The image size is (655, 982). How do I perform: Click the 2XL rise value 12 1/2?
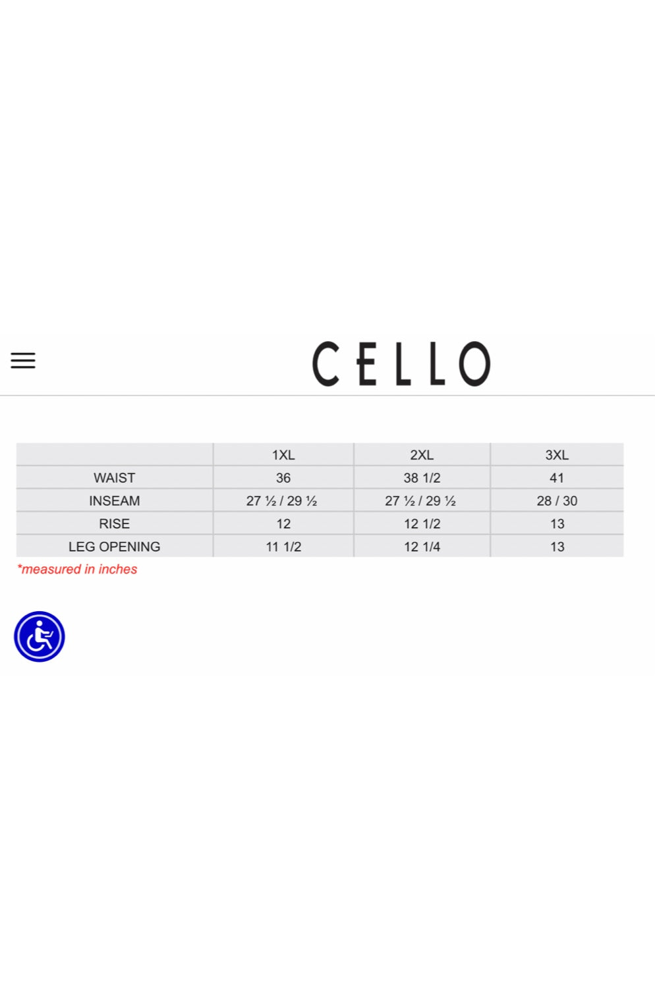[422, 524]
